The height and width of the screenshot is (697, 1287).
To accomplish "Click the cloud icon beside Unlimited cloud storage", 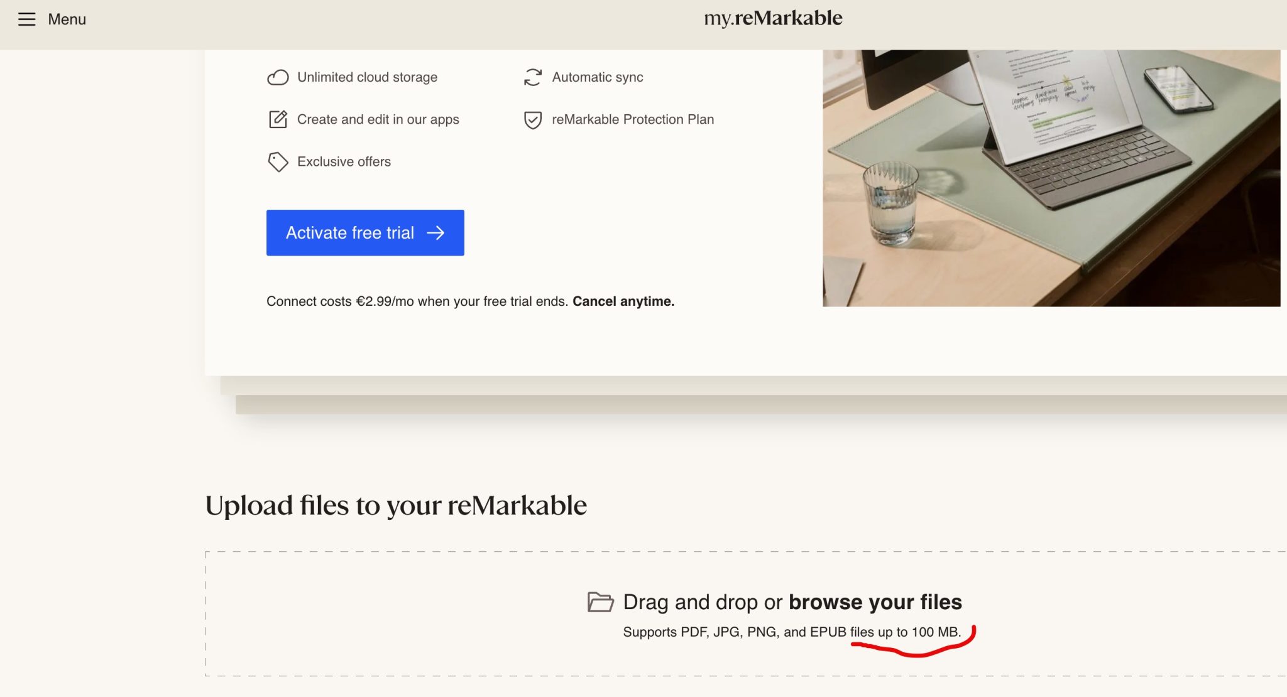I will click(278, 77).
